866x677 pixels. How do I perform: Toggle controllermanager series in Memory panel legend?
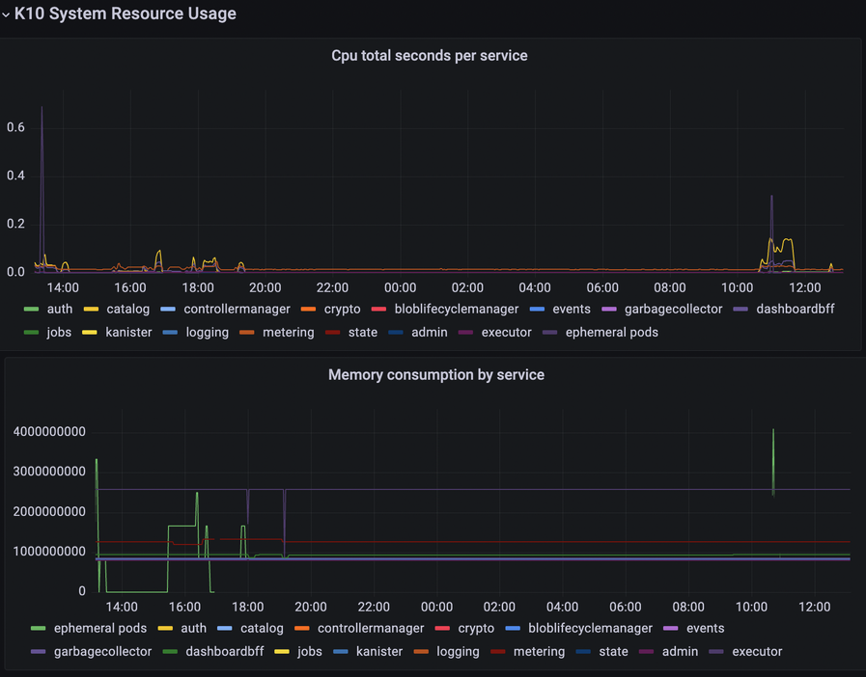[x=371, y=629]
